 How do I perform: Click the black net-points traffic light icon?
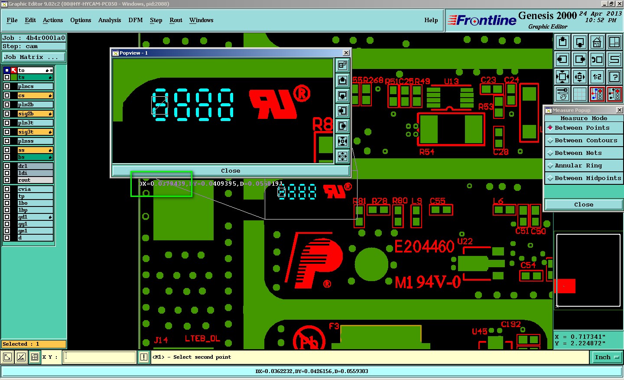614,94
